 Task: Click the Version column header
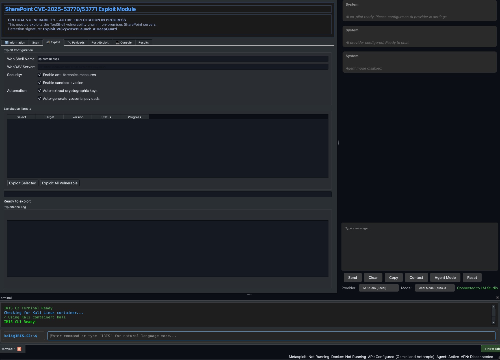click(78, 117)
